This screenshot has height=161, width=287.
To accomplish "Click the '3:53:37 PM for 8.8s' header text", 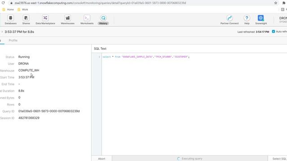I will coord(19,32).
